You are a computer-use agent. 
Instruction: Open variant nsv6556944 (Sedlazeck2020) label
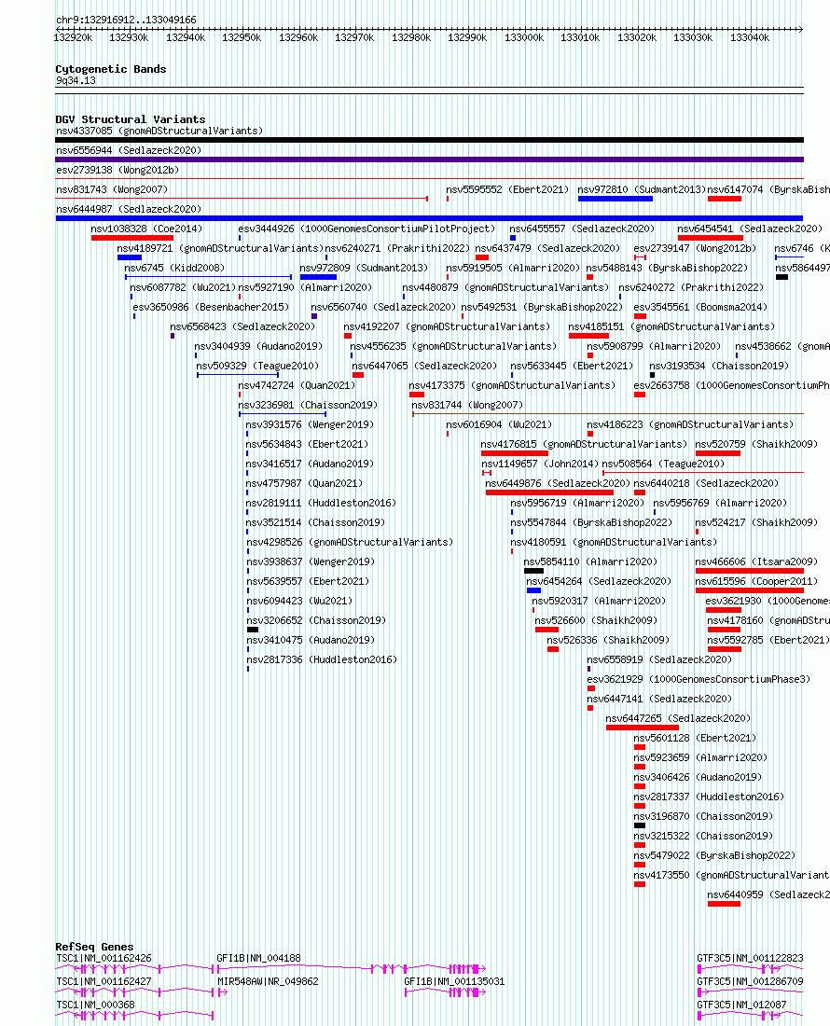(129, 150)
